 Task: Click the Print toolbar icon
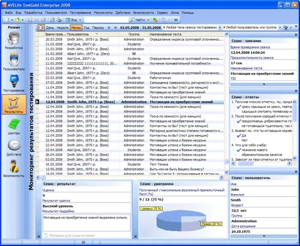coord(59,20)
